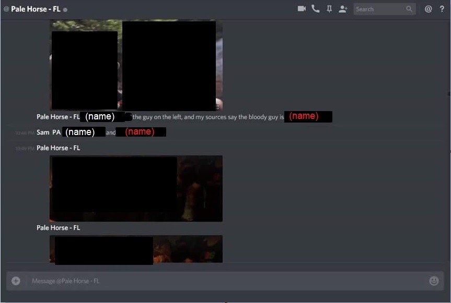The width and height of the screenshot is (451, 303).
Task: Add friends to DM with the person-plus icon
Action: click(x=343, y=9)
